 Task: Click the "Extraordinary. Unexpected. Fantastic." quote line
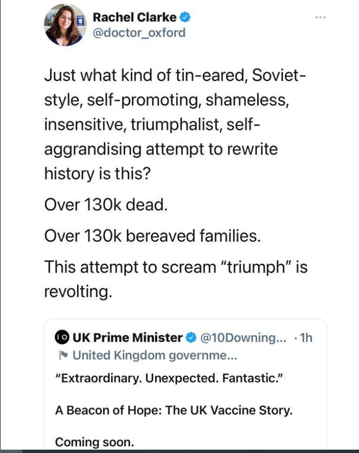[x=169, y=380]
